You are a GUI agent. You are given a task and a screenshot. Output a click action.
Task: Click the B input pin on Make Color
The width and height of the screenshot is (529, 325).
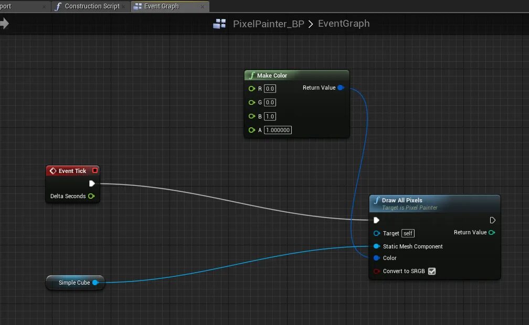point(252,116)
